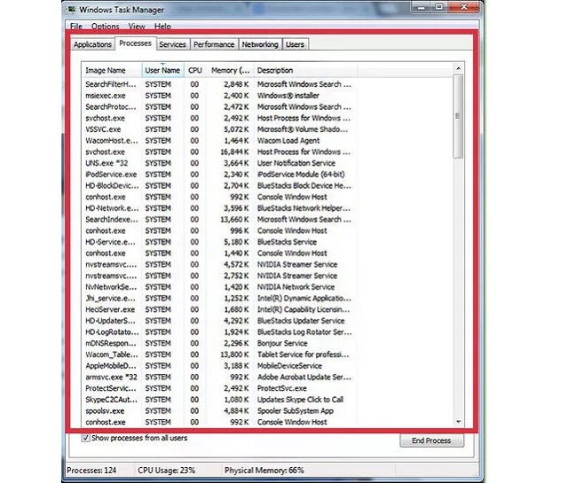The height and width of the screenshot is (483, 568).
Task: Select the Processes tab
Action: pyautogui.click(x=136, y=43)
